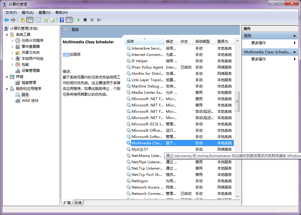Click the Stop Service square icon

[85, 20]
